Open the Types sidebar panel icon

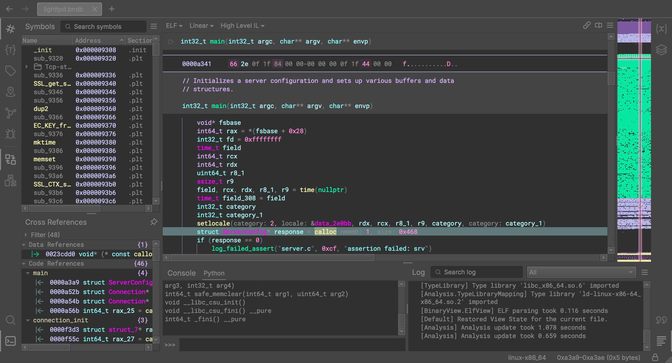10,50
